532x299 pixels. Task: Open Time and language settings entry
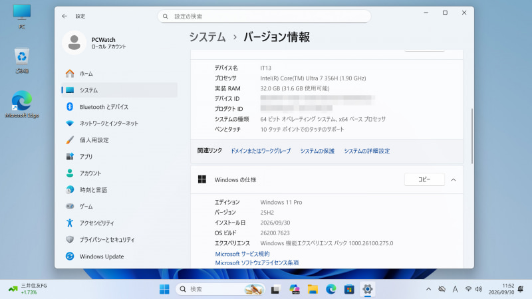pos(120,190)
